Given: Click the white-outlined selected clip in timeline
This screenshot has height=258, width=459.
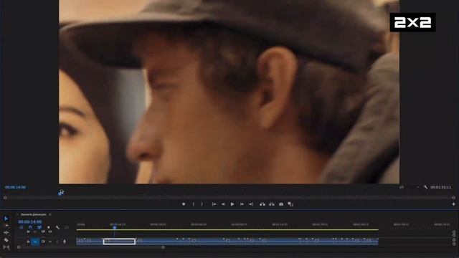Looking at the screenshot, I should [x=119, y=242].
